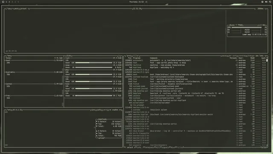Click the Thursday 21:52 clock
The width and height of the screenshot is (273, 154).
click(136, 2)
